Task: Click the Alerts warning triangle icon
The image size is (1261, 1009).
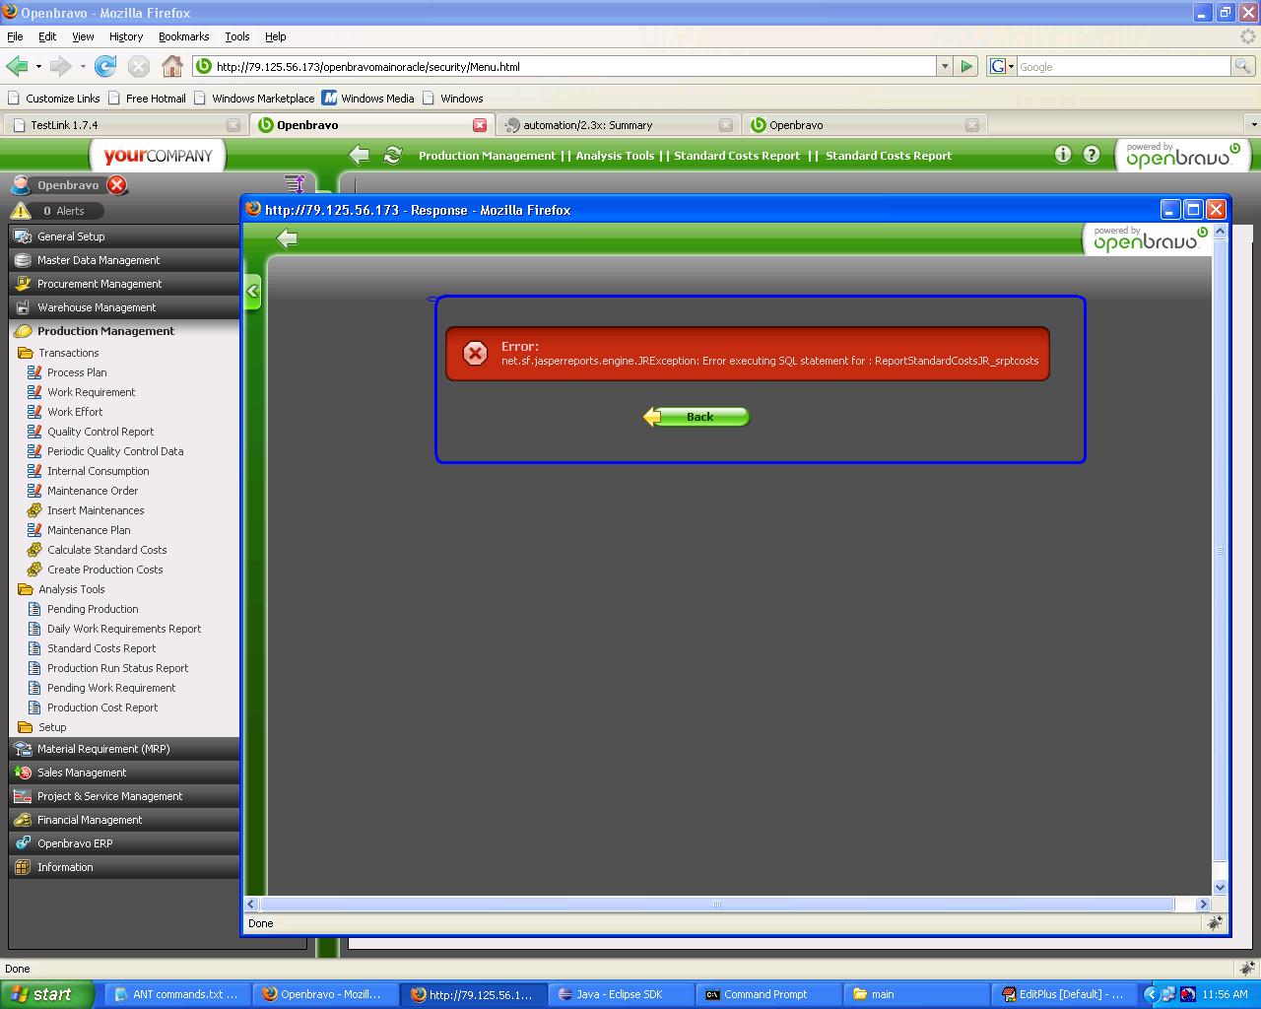Action: pos(21,211)
